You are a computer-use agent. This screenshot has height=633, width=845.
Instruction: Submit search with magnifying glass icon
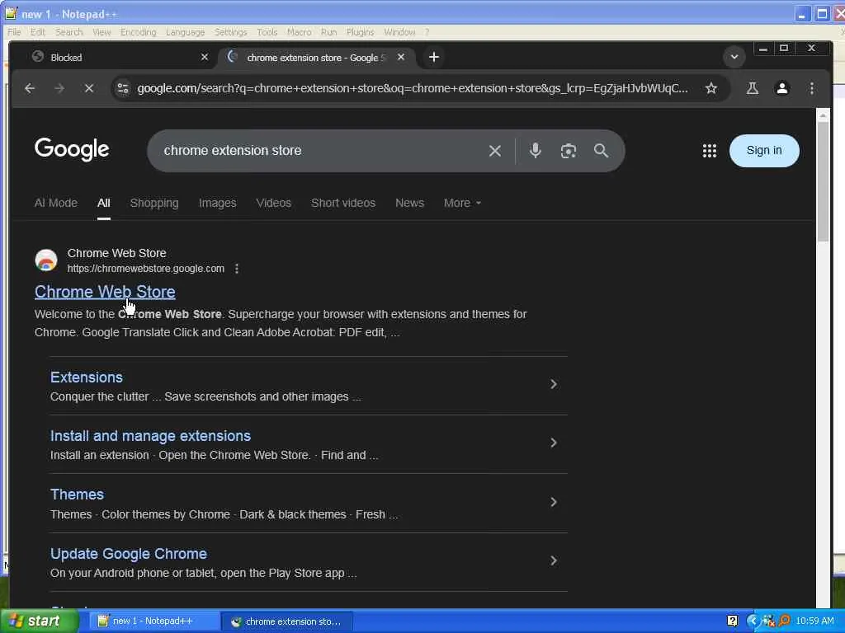coord(601,151)
